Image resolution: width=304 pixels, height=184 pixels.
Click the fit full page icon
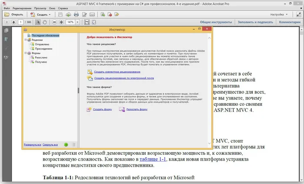94,22
